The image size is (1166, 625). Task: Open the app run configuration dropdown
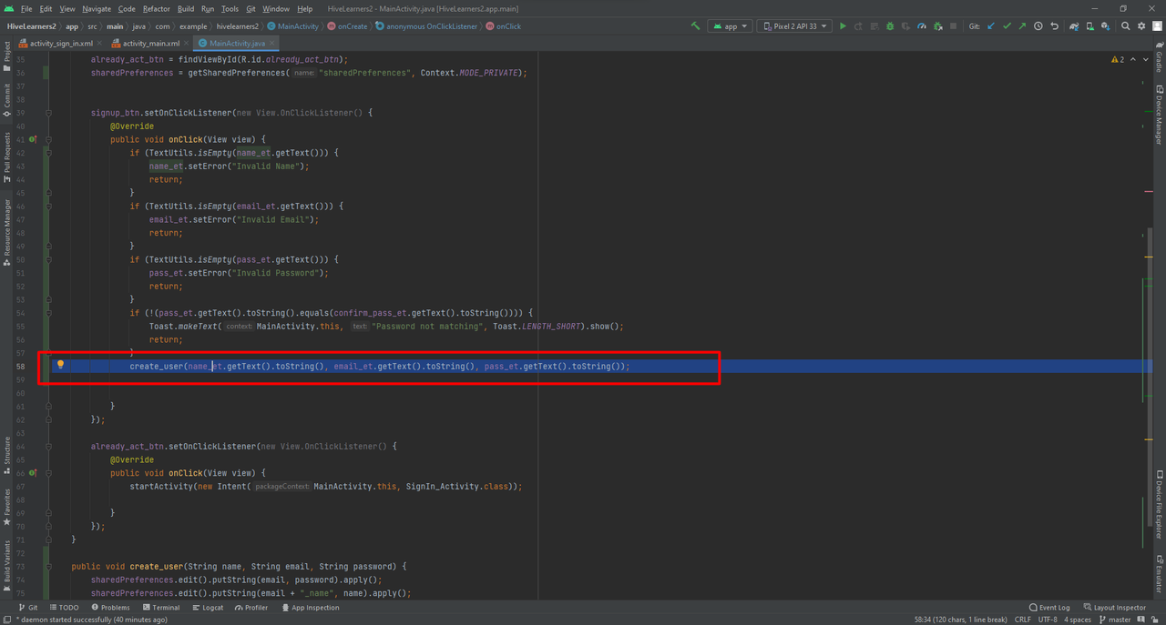click(731, 26)
